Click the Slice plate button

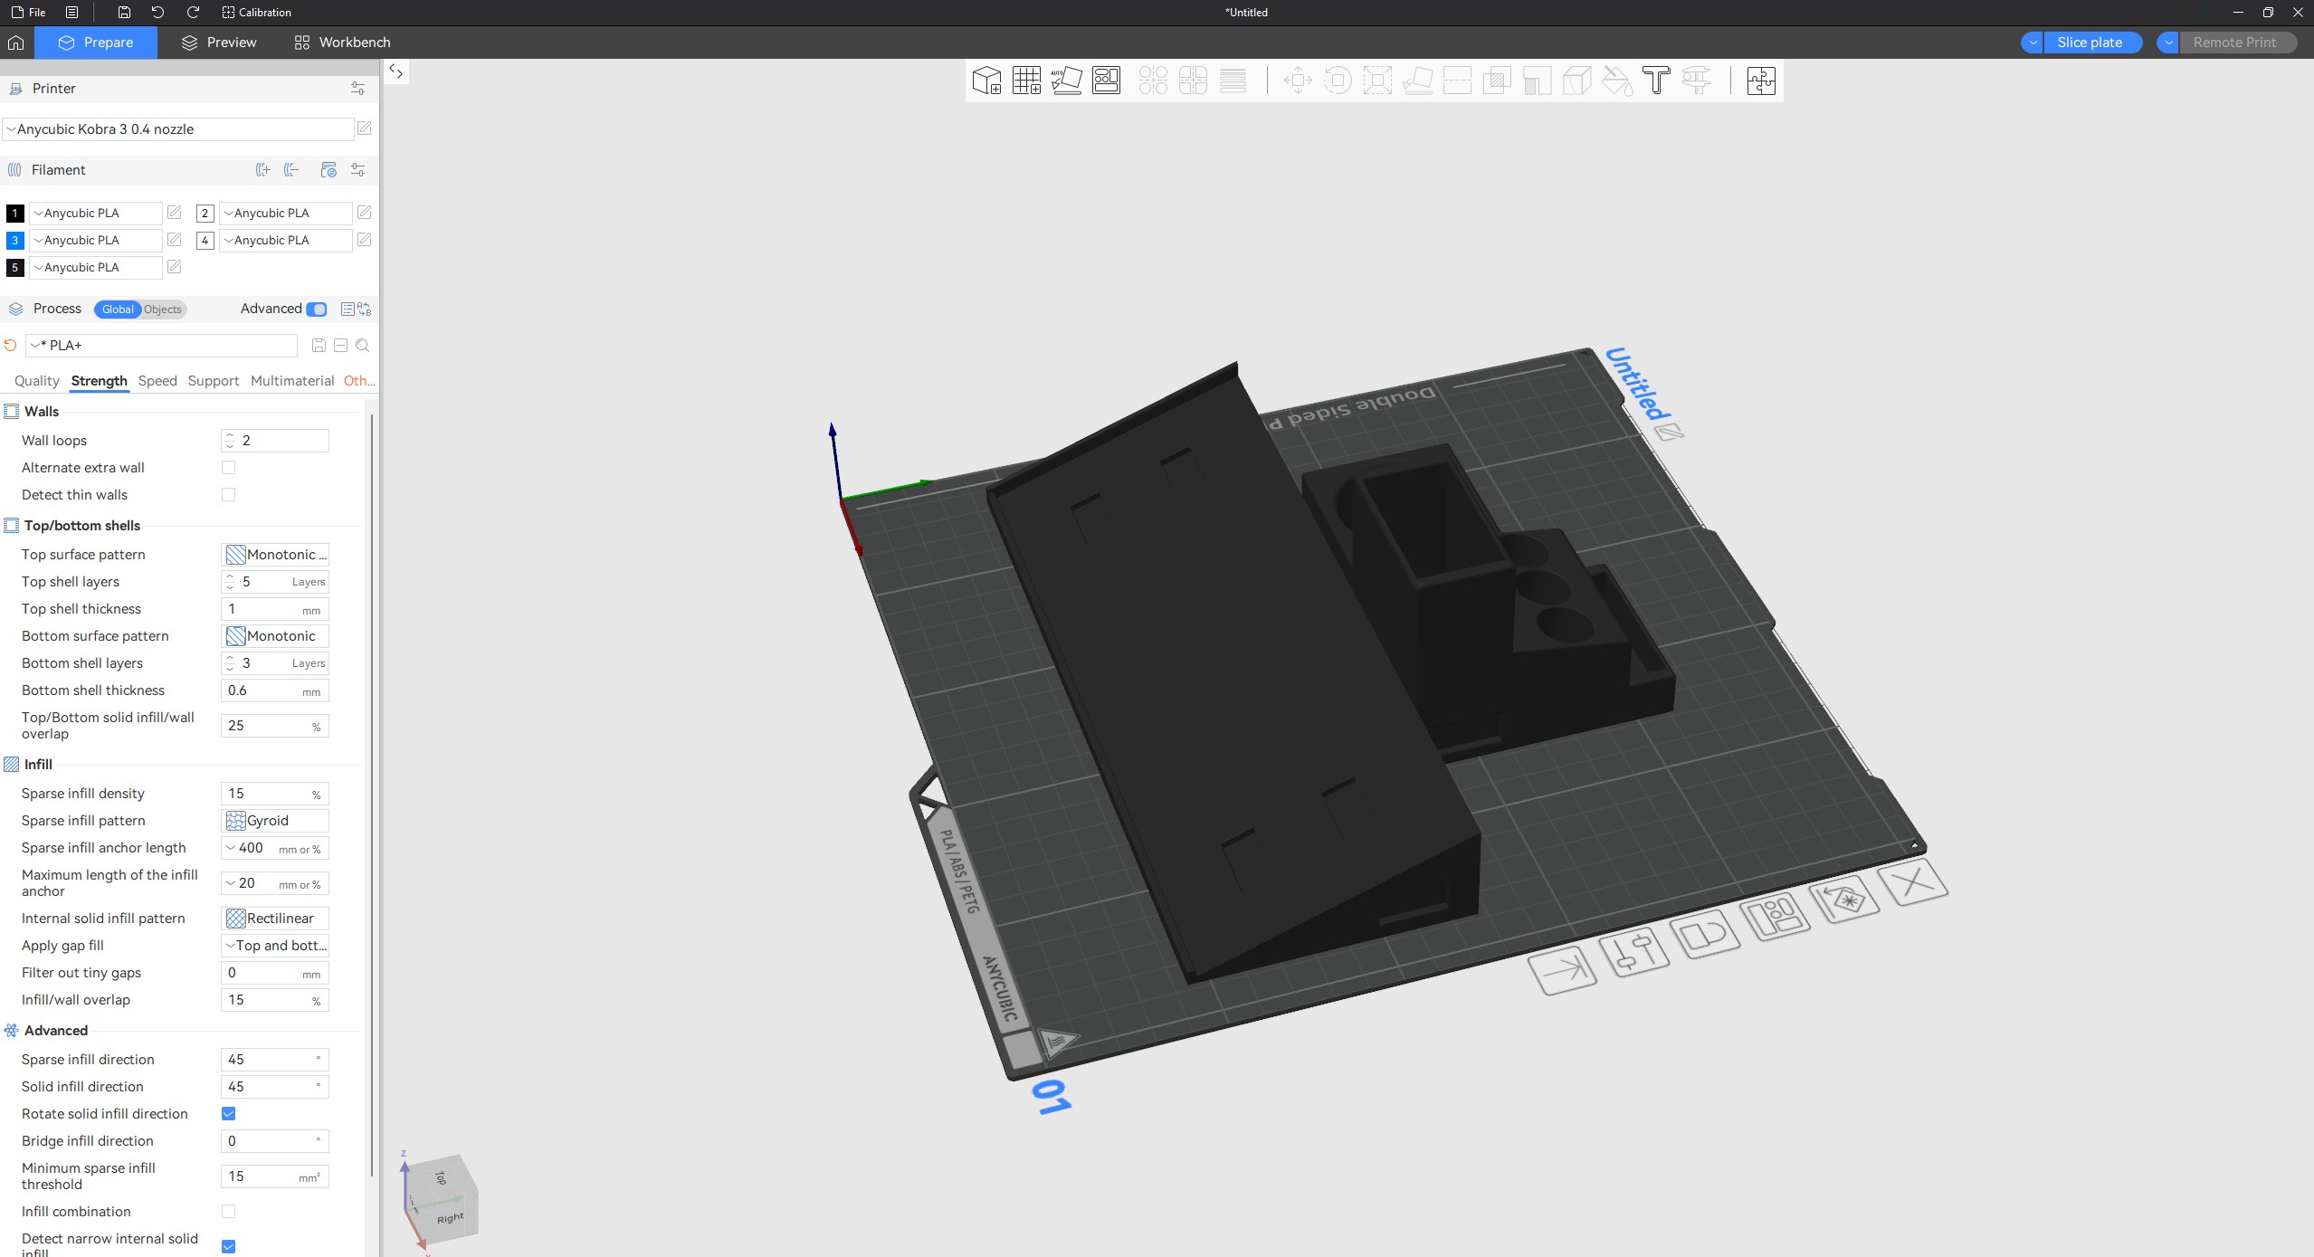(x=2090, y=43)
